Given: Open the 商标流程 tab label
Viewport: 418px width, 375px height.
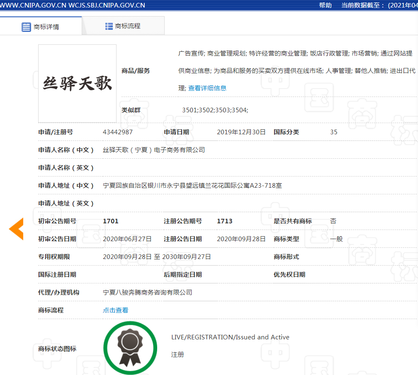Looking at the screenshot, I should pyautogui.click(x=128, y=26).
